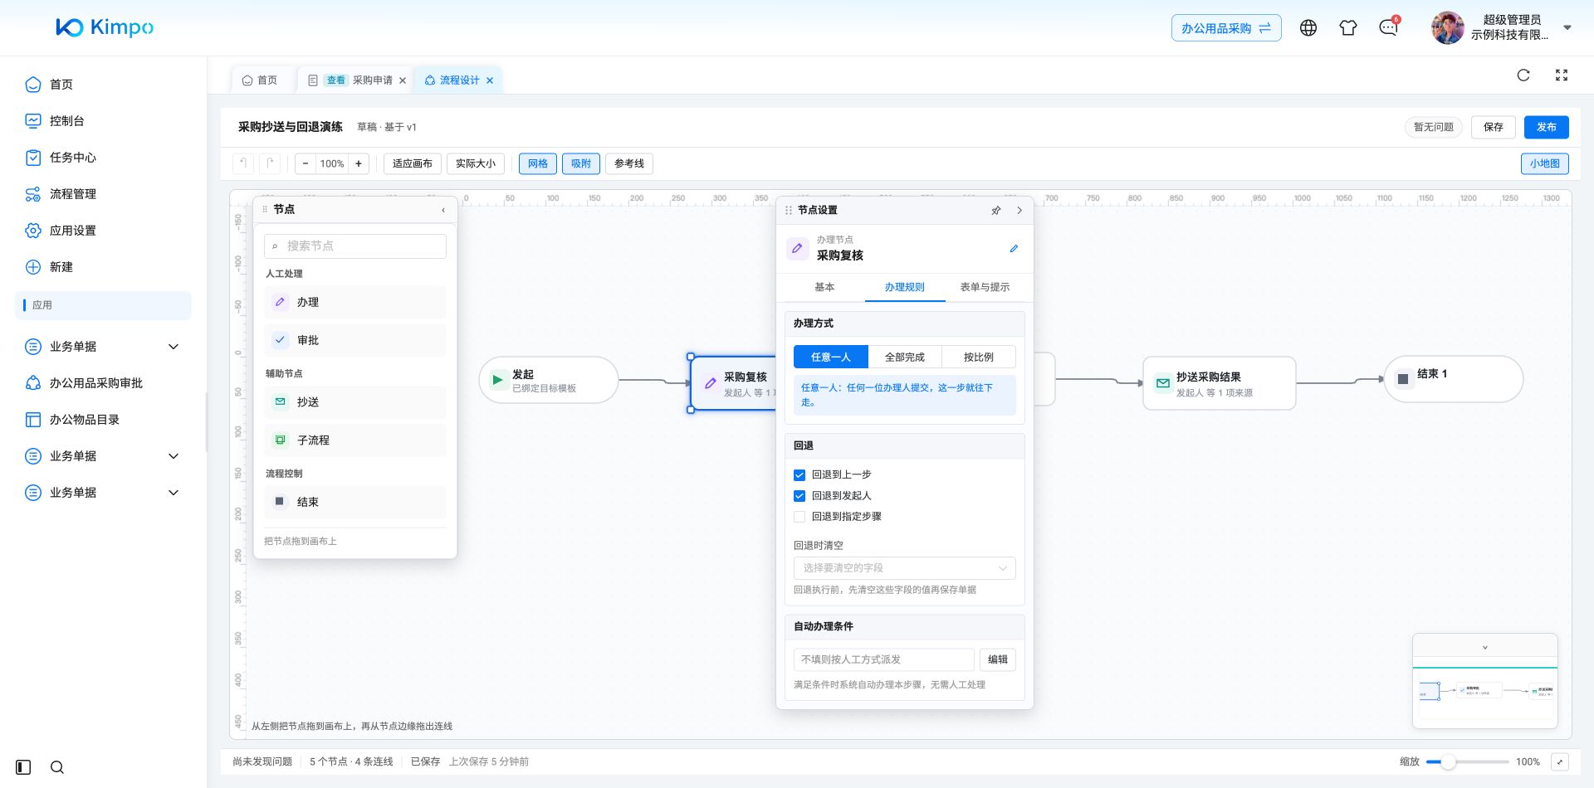Open the theme shirt icon
The image size is (1594, 788).
pos(1348,28)
